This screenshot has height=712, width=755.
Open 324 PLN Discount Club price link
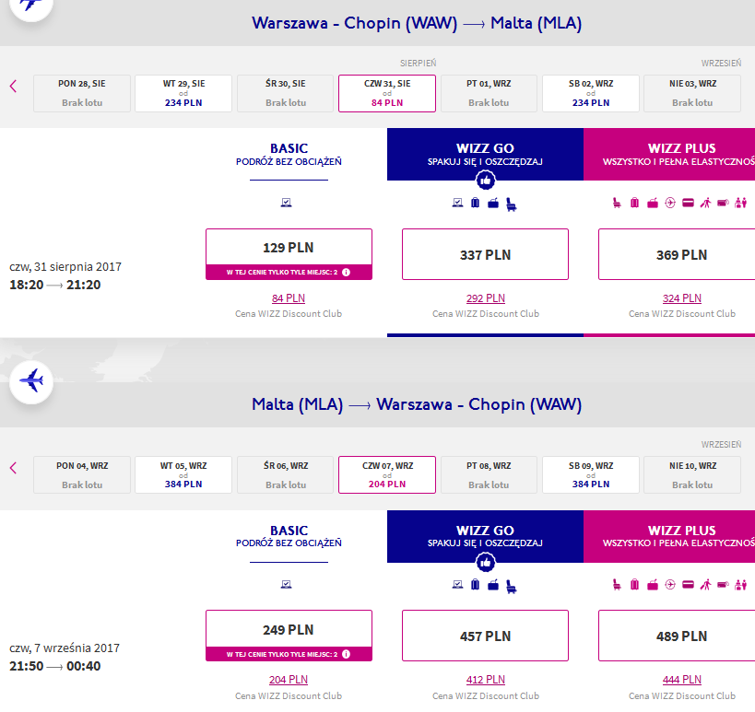pyautogui.click(x=682, y=298)
